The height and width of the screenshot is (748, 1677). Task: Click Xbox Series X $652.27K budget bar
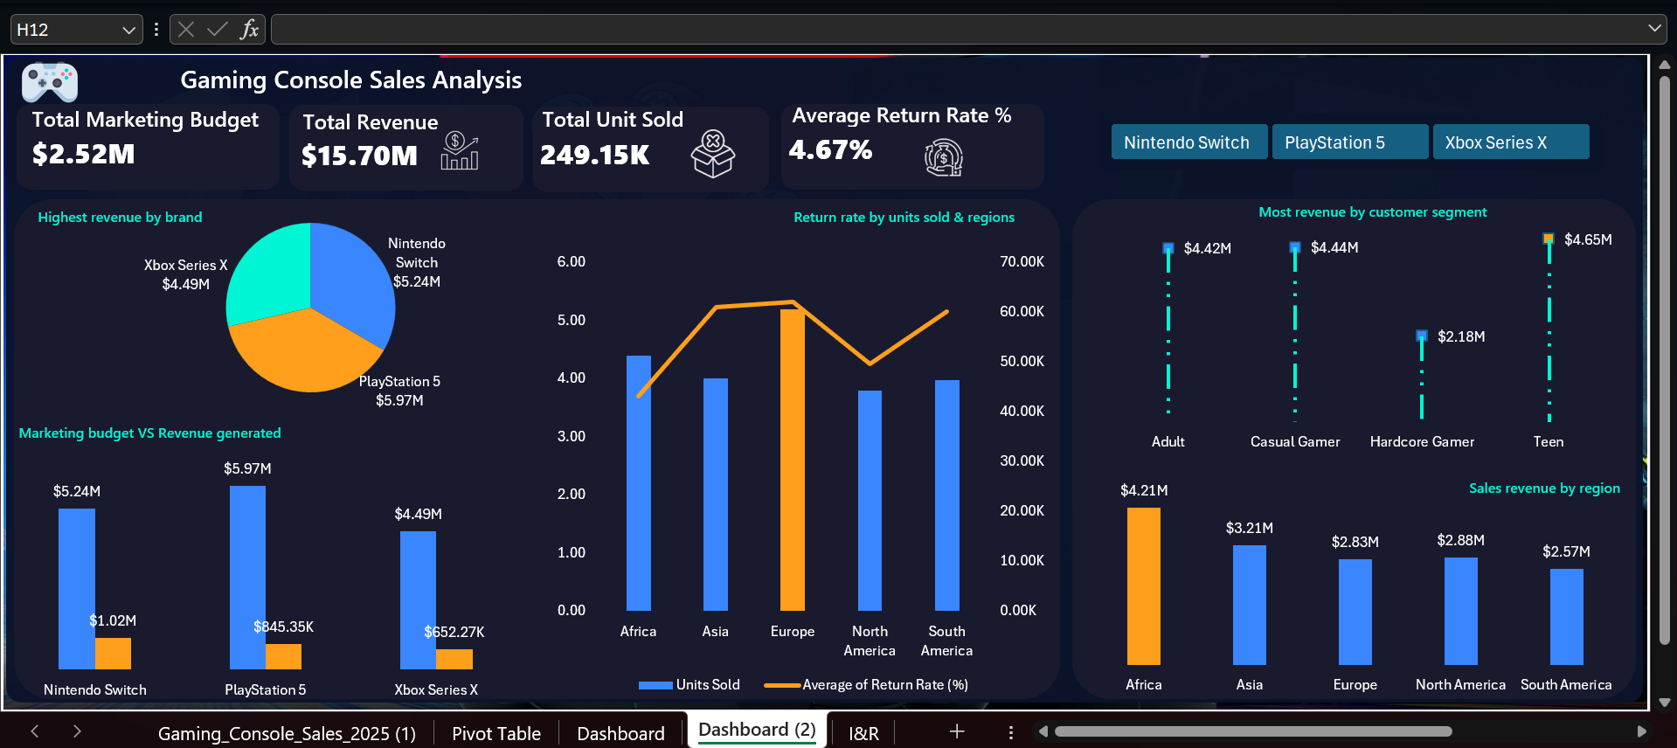pyautogui.click(x=454, y=659)
